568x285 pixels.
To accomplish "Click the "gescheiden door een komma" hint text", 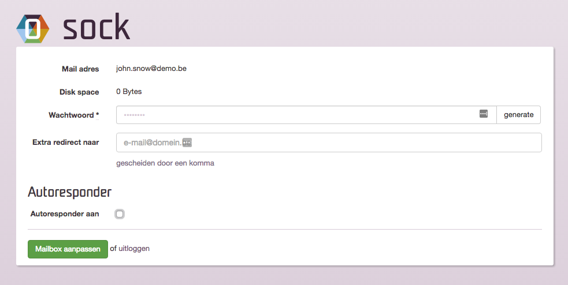I will pyautogui.click(x=165, y=163).
